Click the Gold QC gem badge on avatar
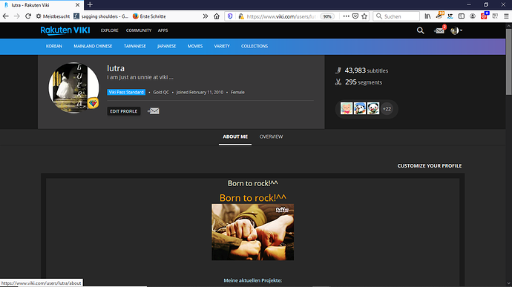 [93, 103]
